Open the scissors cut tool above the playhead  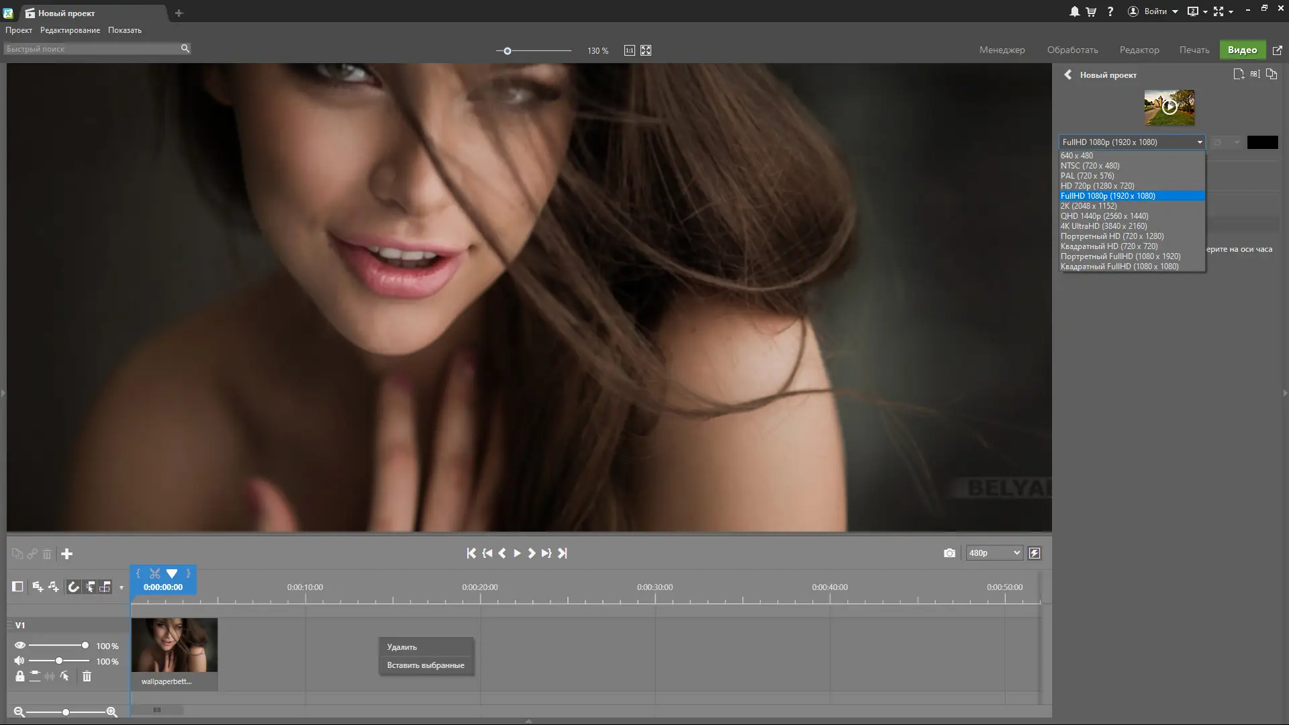(154, 573)
